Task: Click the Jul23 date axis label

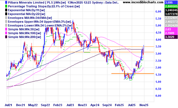Action: coord(70,105)
